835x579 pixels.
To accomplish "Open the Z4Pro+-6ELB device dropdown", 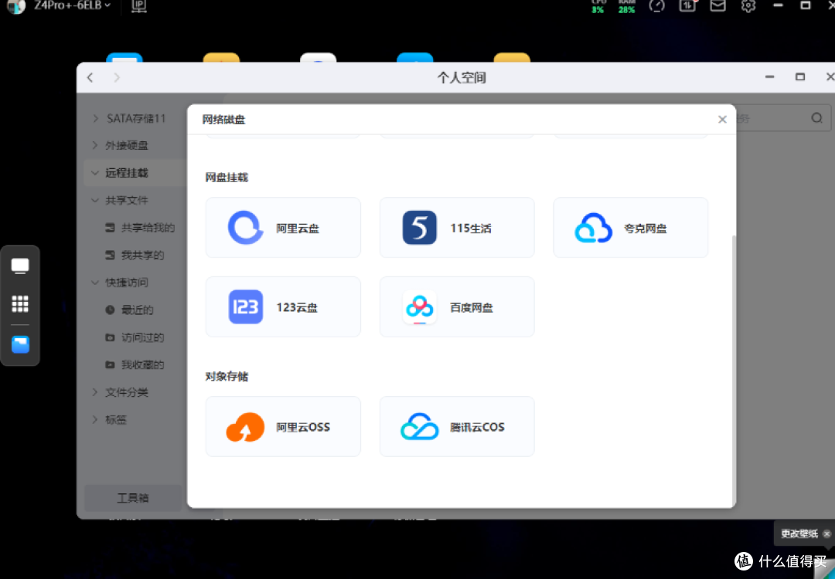I will 73,5.
